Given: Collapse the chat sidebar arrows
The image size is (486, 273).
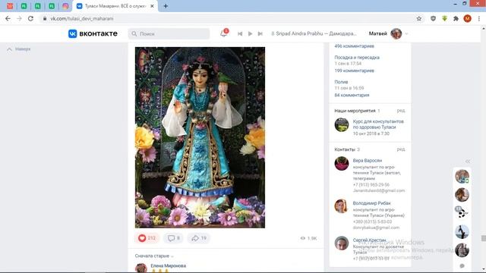Looking at the screenshot, I should click(x=468, y=161).
